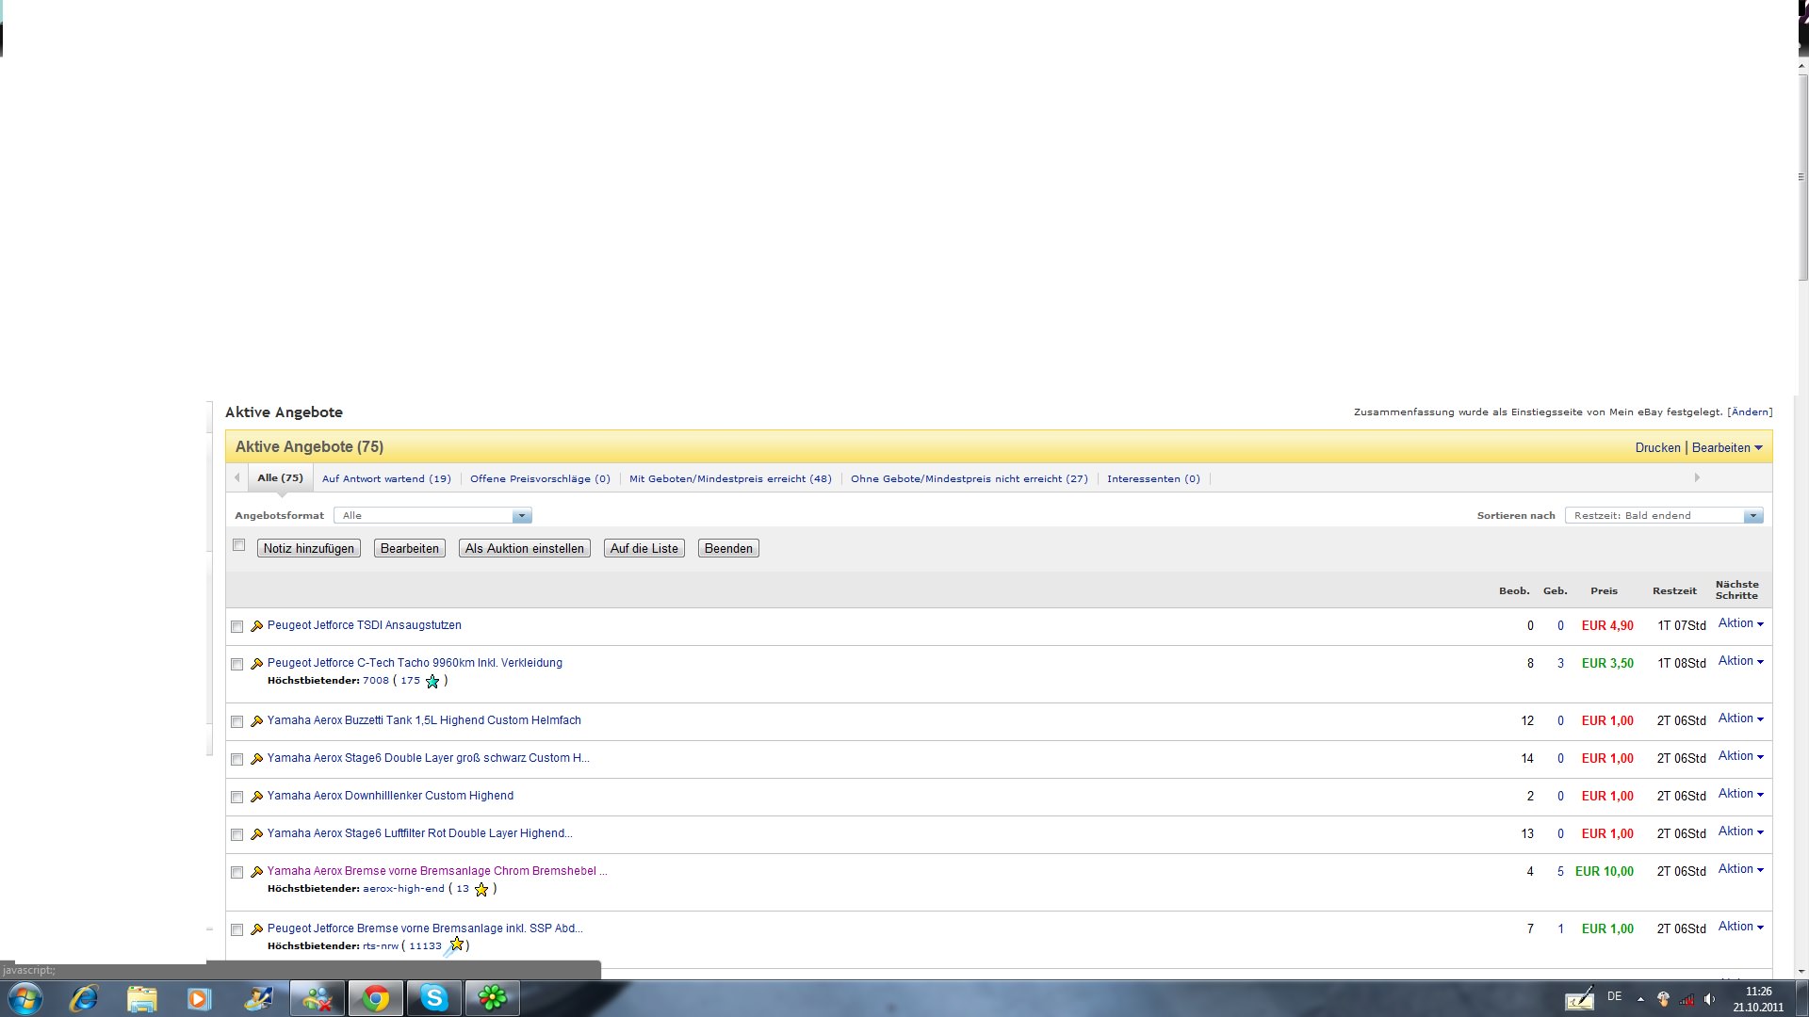
Task: Open Aktion menu for Downhilllenker row
Action: (1740, 794)
